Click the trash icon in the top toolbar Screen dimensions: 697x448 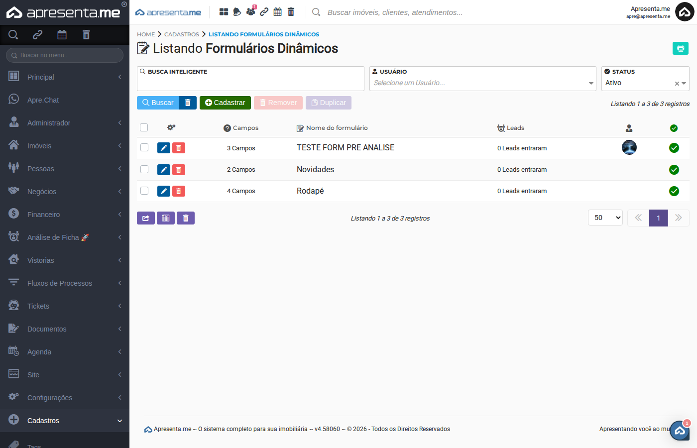291,11
